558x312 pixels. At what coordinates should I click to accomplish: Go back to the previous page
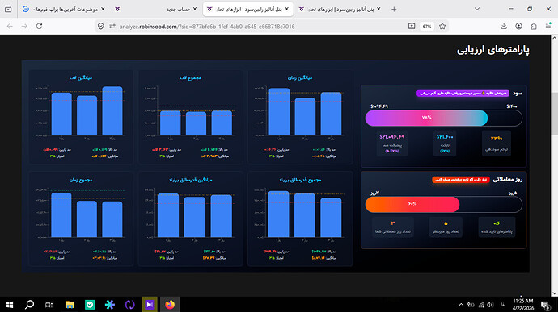10,27
